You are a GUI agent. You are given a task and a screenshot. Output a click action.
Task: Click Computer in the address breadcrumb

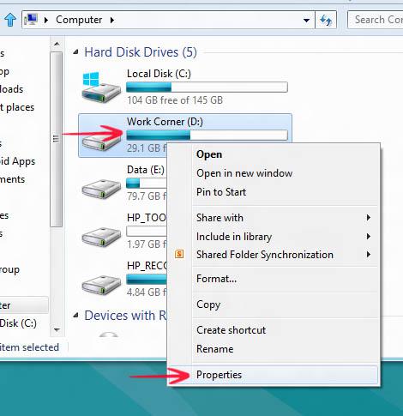point(79,20)
